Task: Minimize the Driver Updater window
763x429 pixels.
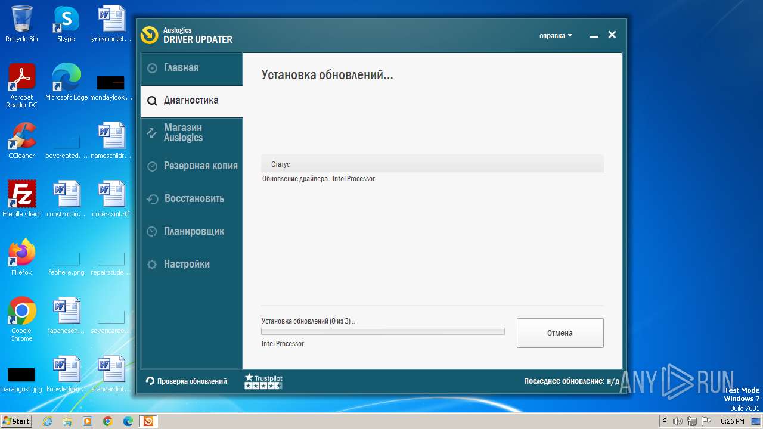Action: [594, 36]
